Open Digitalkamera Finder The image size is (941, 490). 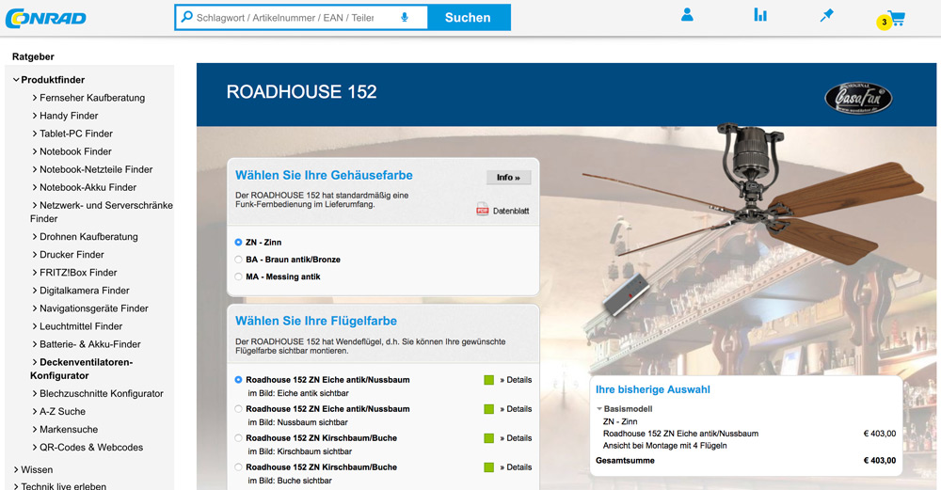click(x=84, y=291)
